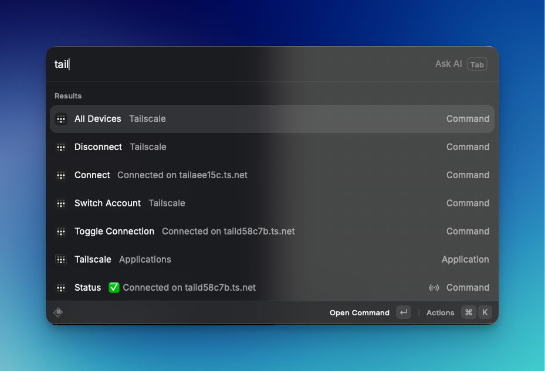Click the Raycast logo in bottom bar
Viewport: 545px width, 371px height.
(58, 312)
